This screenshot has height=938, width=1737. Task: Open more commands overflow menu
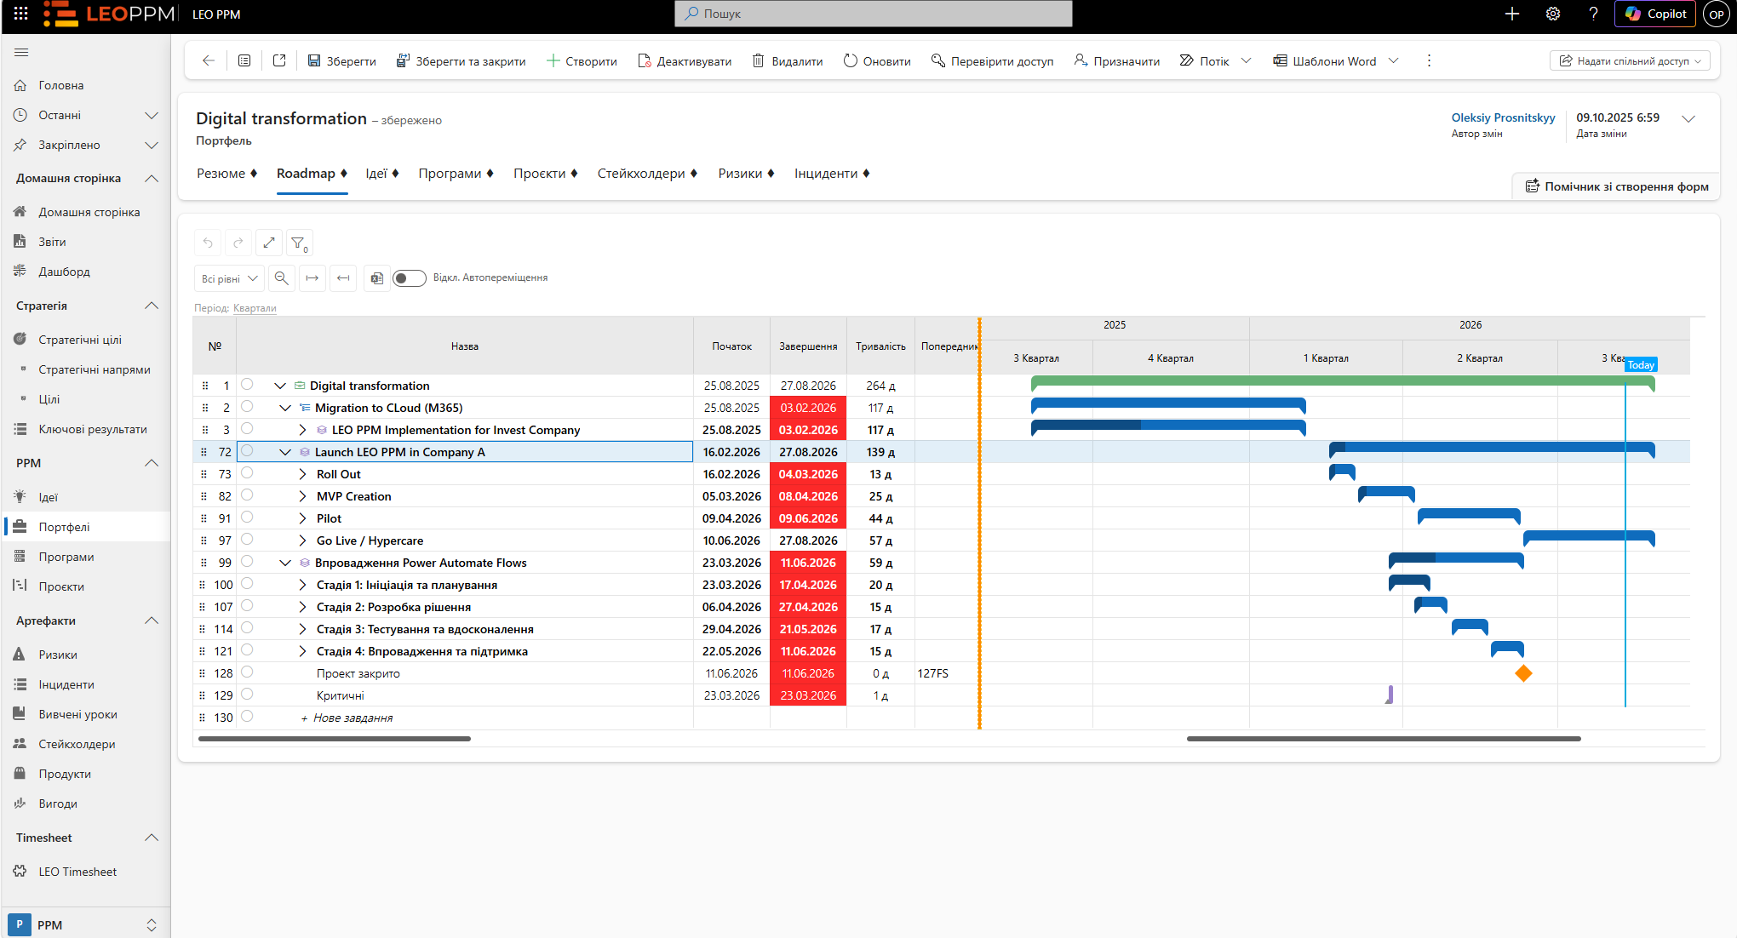coord(1429,61)
